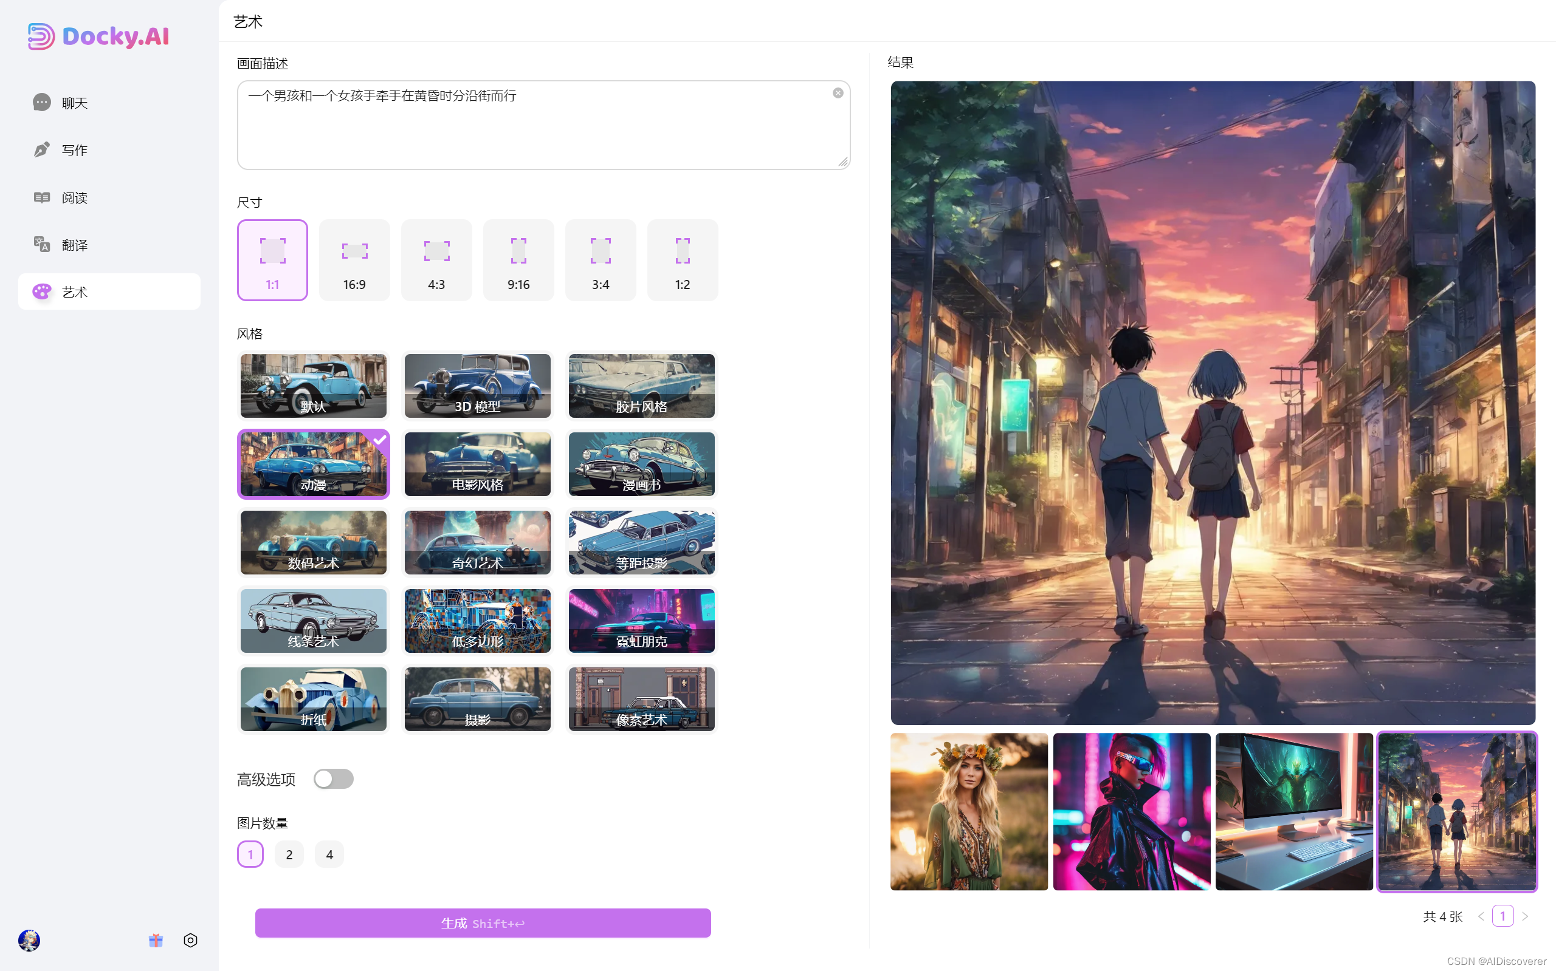
Task: Open settings via hexagon gear icon
Action: coord(190,940)
